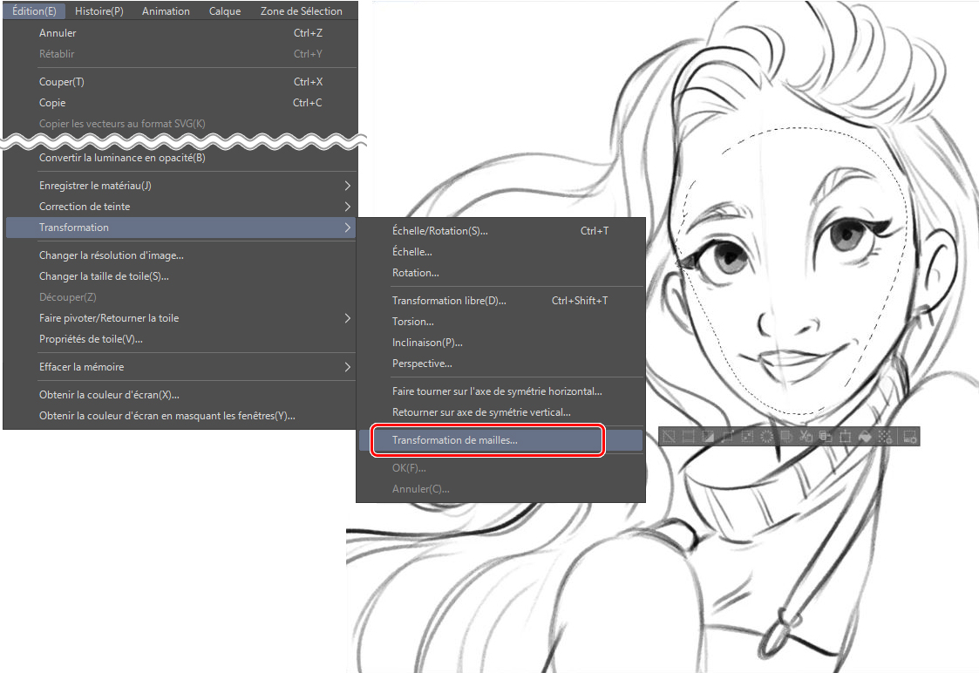Image resolution: width=979 pixels, height=673 pixels.
Task: Open selection launcher settings icon
Action: 910,436
